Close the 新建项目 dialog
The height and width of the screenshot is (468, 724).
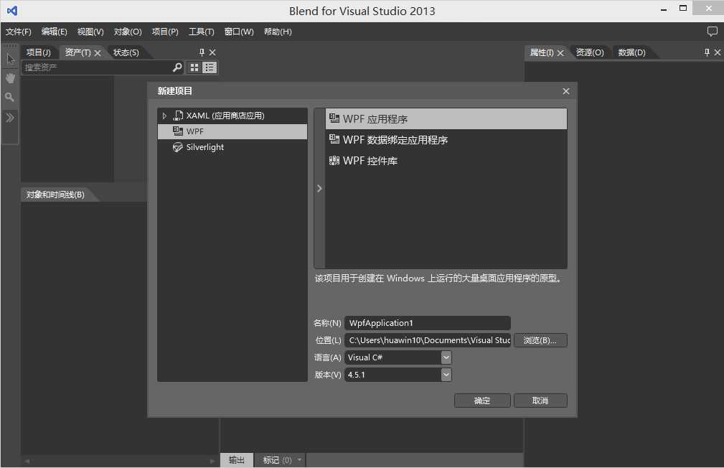(566, 91)
